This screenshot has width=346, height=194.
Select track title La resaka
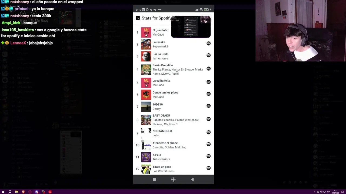(159, 42)
